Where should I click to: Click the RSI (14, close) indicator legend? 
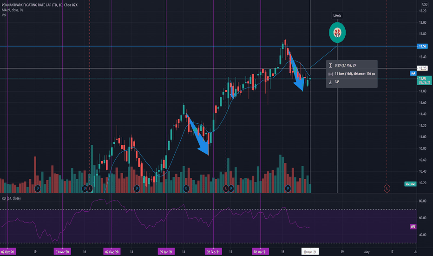pyautogui.click(x=11, y=198)
